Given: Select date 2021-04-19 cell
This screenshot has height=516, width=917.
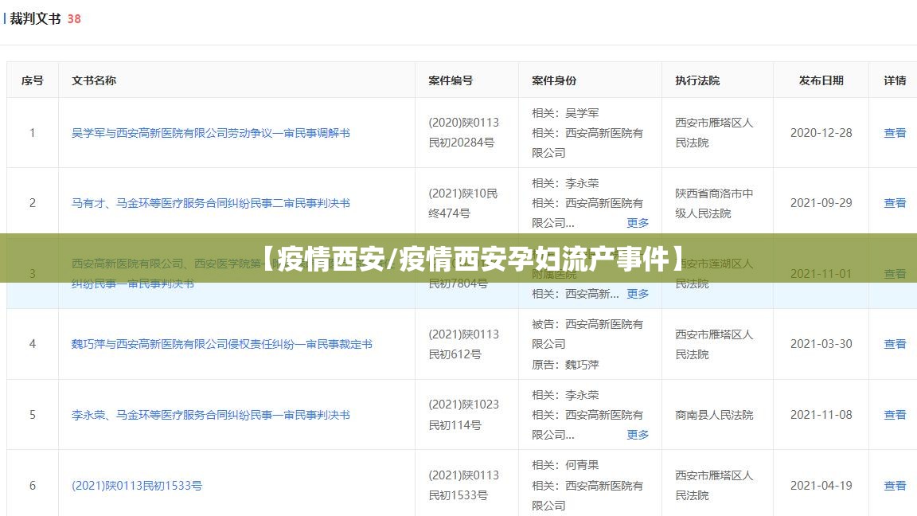Looking at the screenshot, I should [x=821, y=486].
